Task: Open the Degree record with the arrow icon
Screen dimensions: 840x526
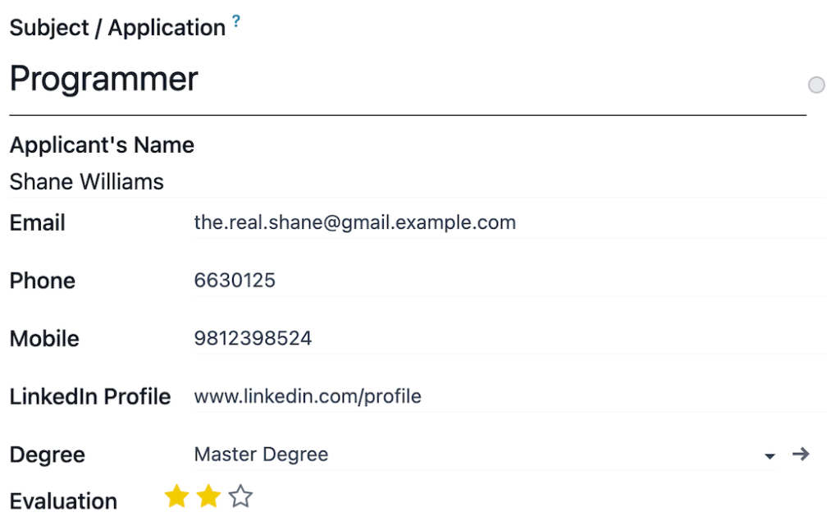Action: (x=801, y=455)
